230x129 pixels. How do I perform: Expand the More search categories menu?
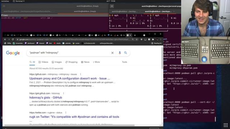coord(96,62)
